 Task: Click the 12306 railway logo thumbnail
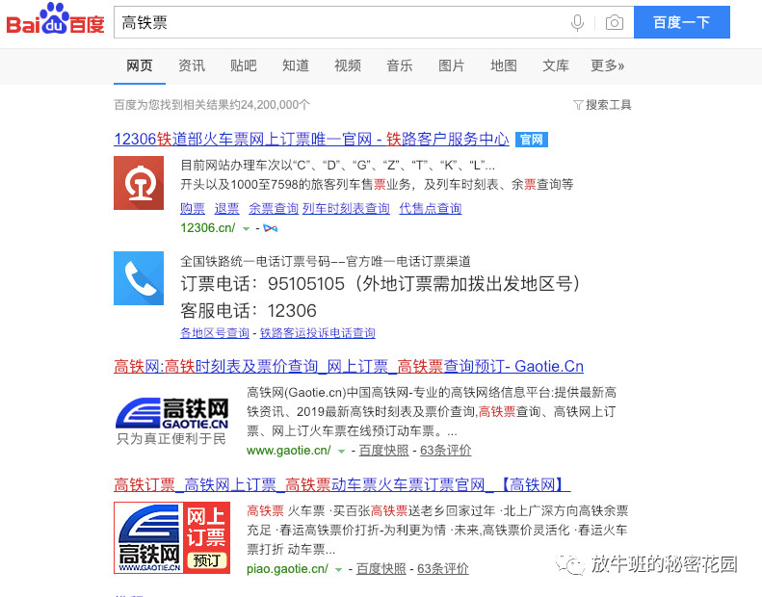(x=139, y=183)
